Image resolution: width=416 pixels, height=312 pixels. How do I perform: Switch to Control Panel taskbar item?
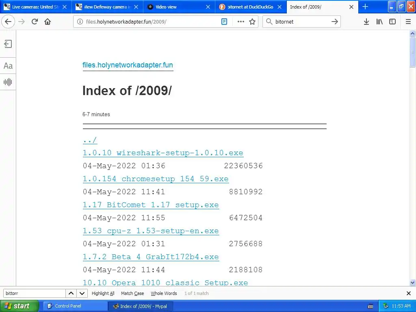point(75,306)
